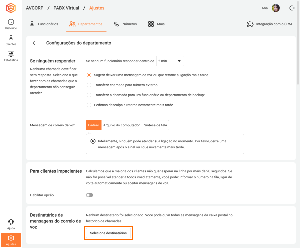This screenshot has width=300, height=248.
Task: Select 'Transferir chamada para número externo' option
Action: click(89, 85)
